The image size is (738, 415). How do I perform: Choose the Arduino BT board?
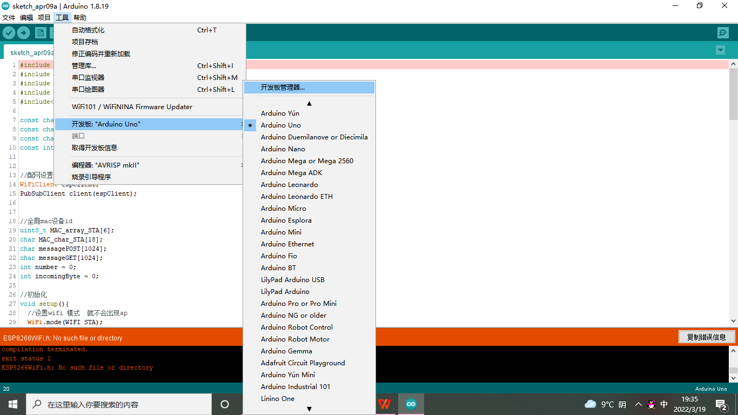pyautogui.click(x=309, y=268)
